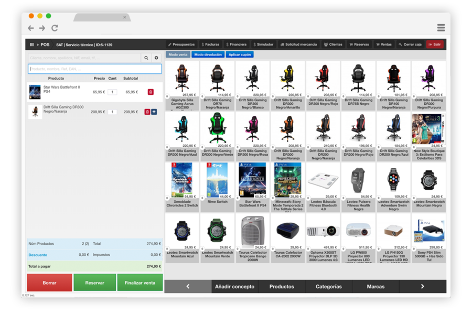Open Reservas in top bar
Screen dimensions: 472x315
click(x=359, y=45)
